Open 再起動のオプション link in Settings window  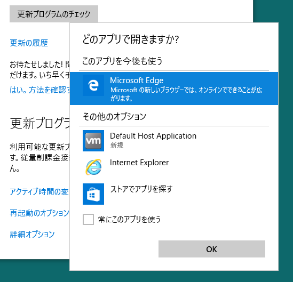tap(39, 213)
